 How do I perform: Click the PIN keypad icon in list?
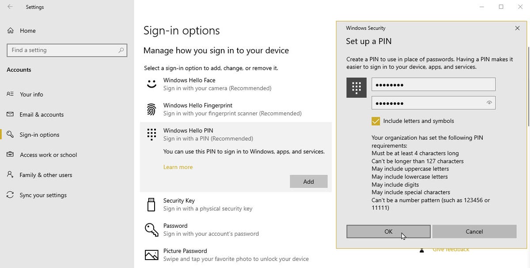coord(151,134)
